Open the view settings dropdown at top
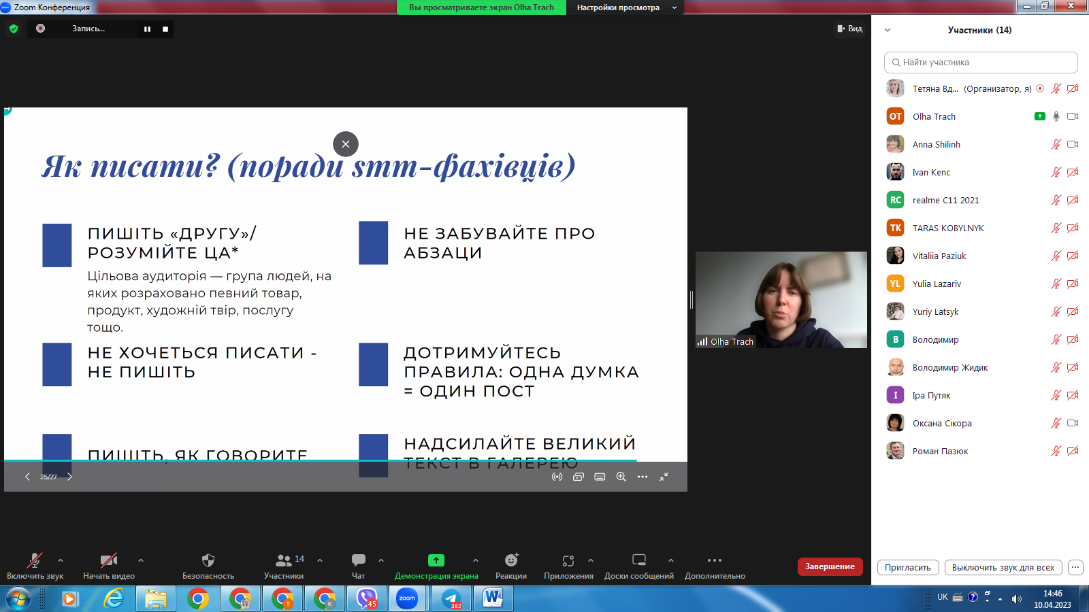Viewport: 1089px width, 612px height. [x=625, y=7]
